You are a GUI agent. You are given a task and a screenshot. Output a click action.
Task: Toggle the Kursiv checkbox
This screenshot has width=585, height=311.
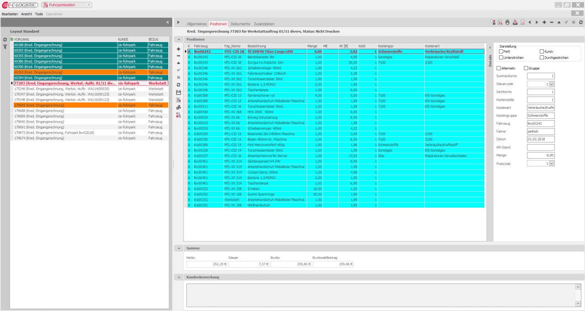coord(542,52)
